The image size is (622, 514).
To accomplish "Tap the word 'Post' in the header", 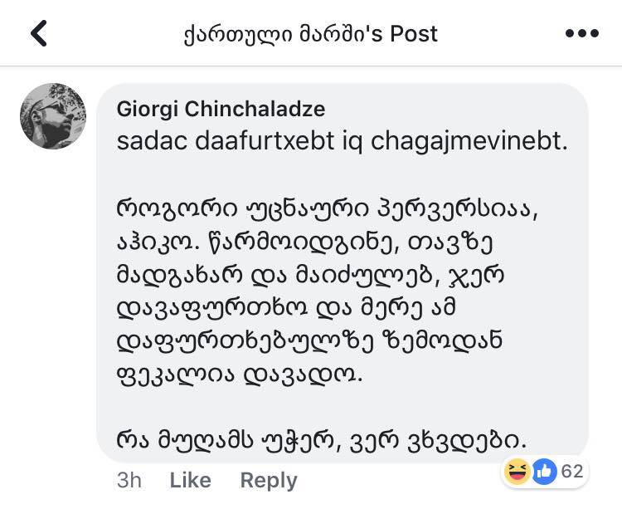I will [x=414, y=33].
